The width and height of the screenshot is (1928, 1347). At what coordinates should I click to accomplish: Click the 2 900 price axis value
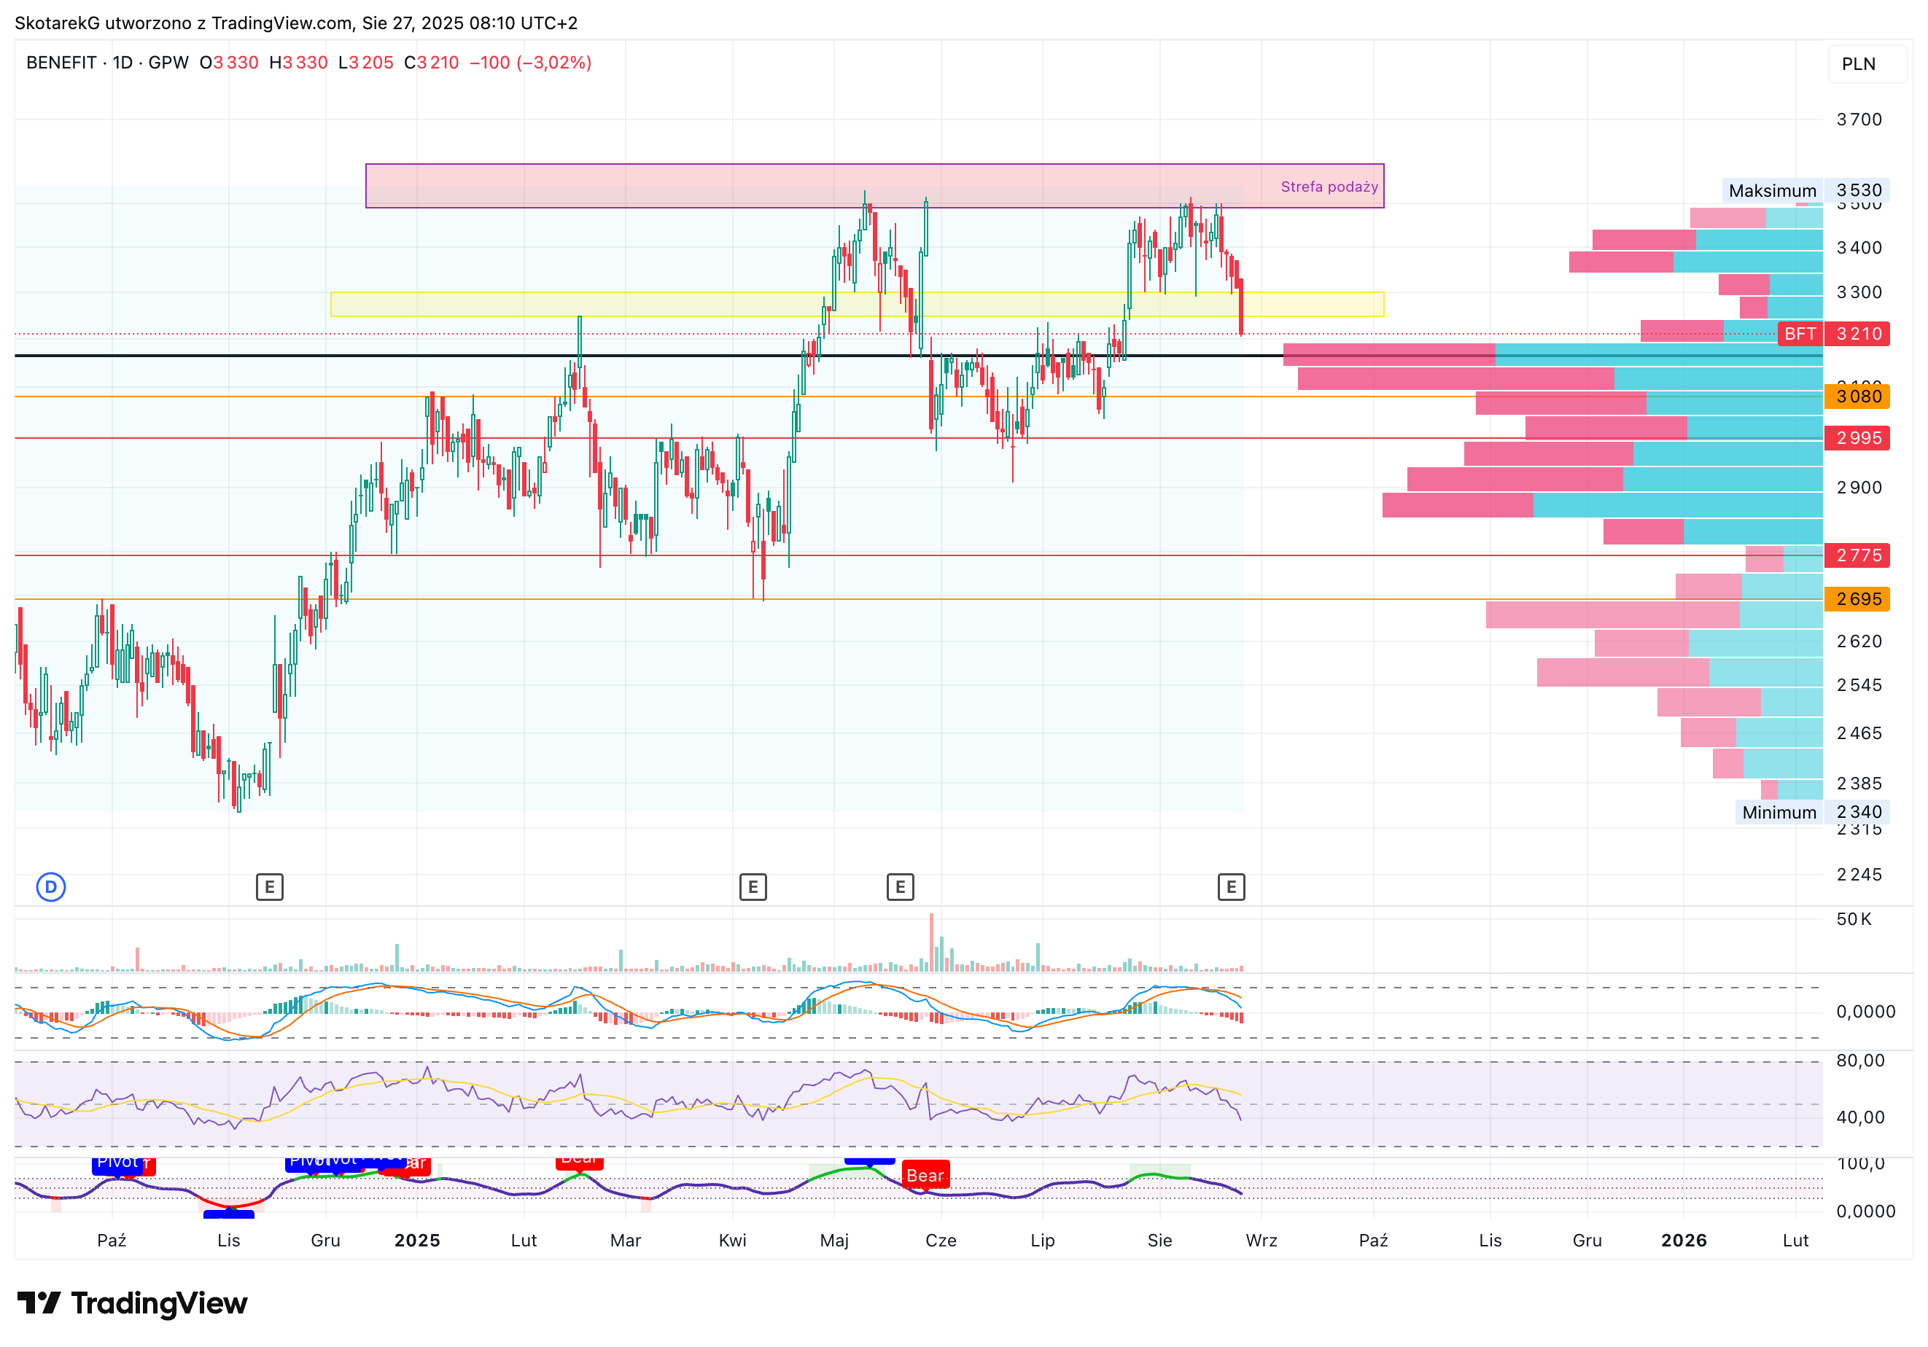coord(1859,488)
